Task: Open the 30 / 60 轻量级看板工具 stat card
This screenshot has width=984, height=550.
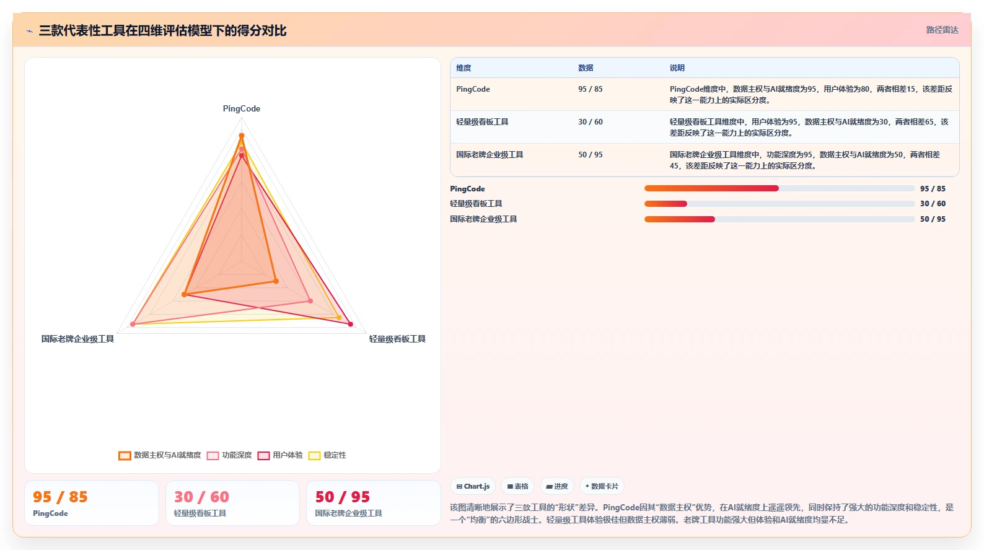Action: 232,503
